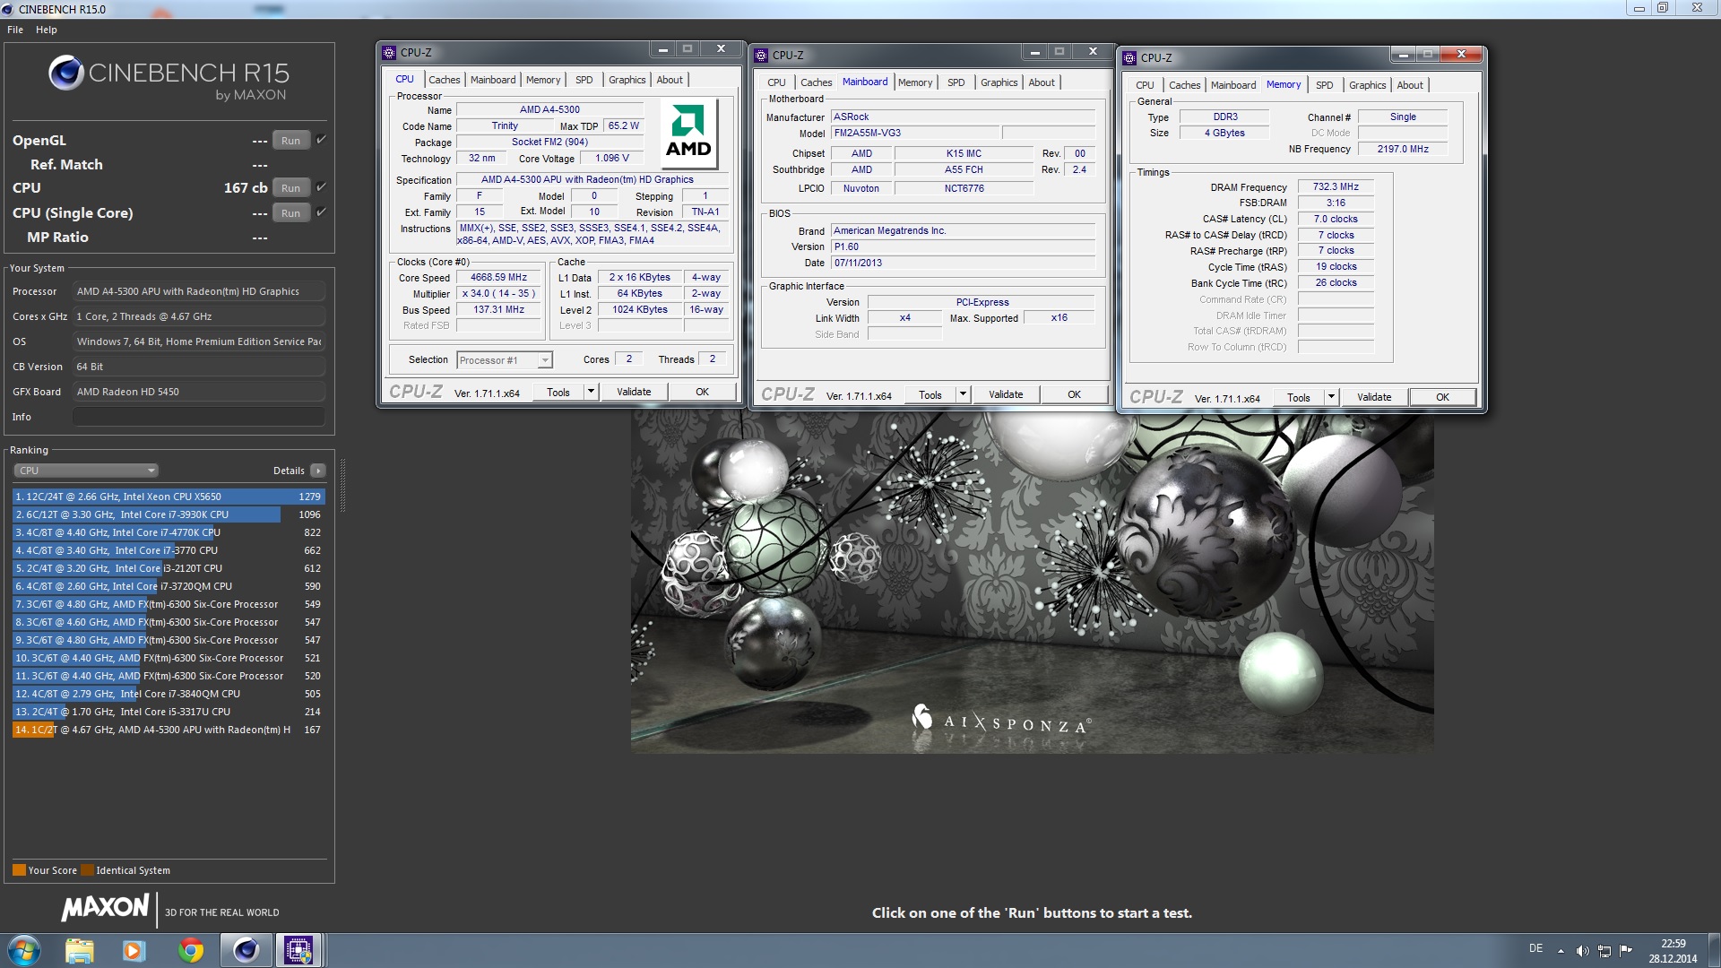Image resolution: width=1721 pixels, height=968 pixels.
Task: Toggle CPU Single Core test checkbox
Action: point(321,212)
